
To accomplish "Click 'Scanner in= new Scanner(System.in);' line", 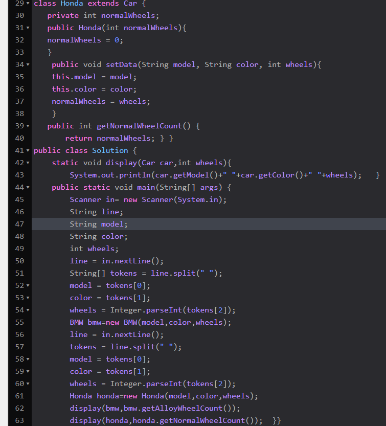I will [148, 199].
